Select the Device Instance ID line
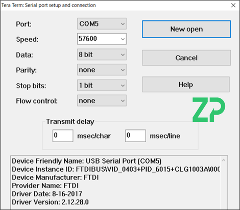The image size is (240, 210). (x=116, y=169)
